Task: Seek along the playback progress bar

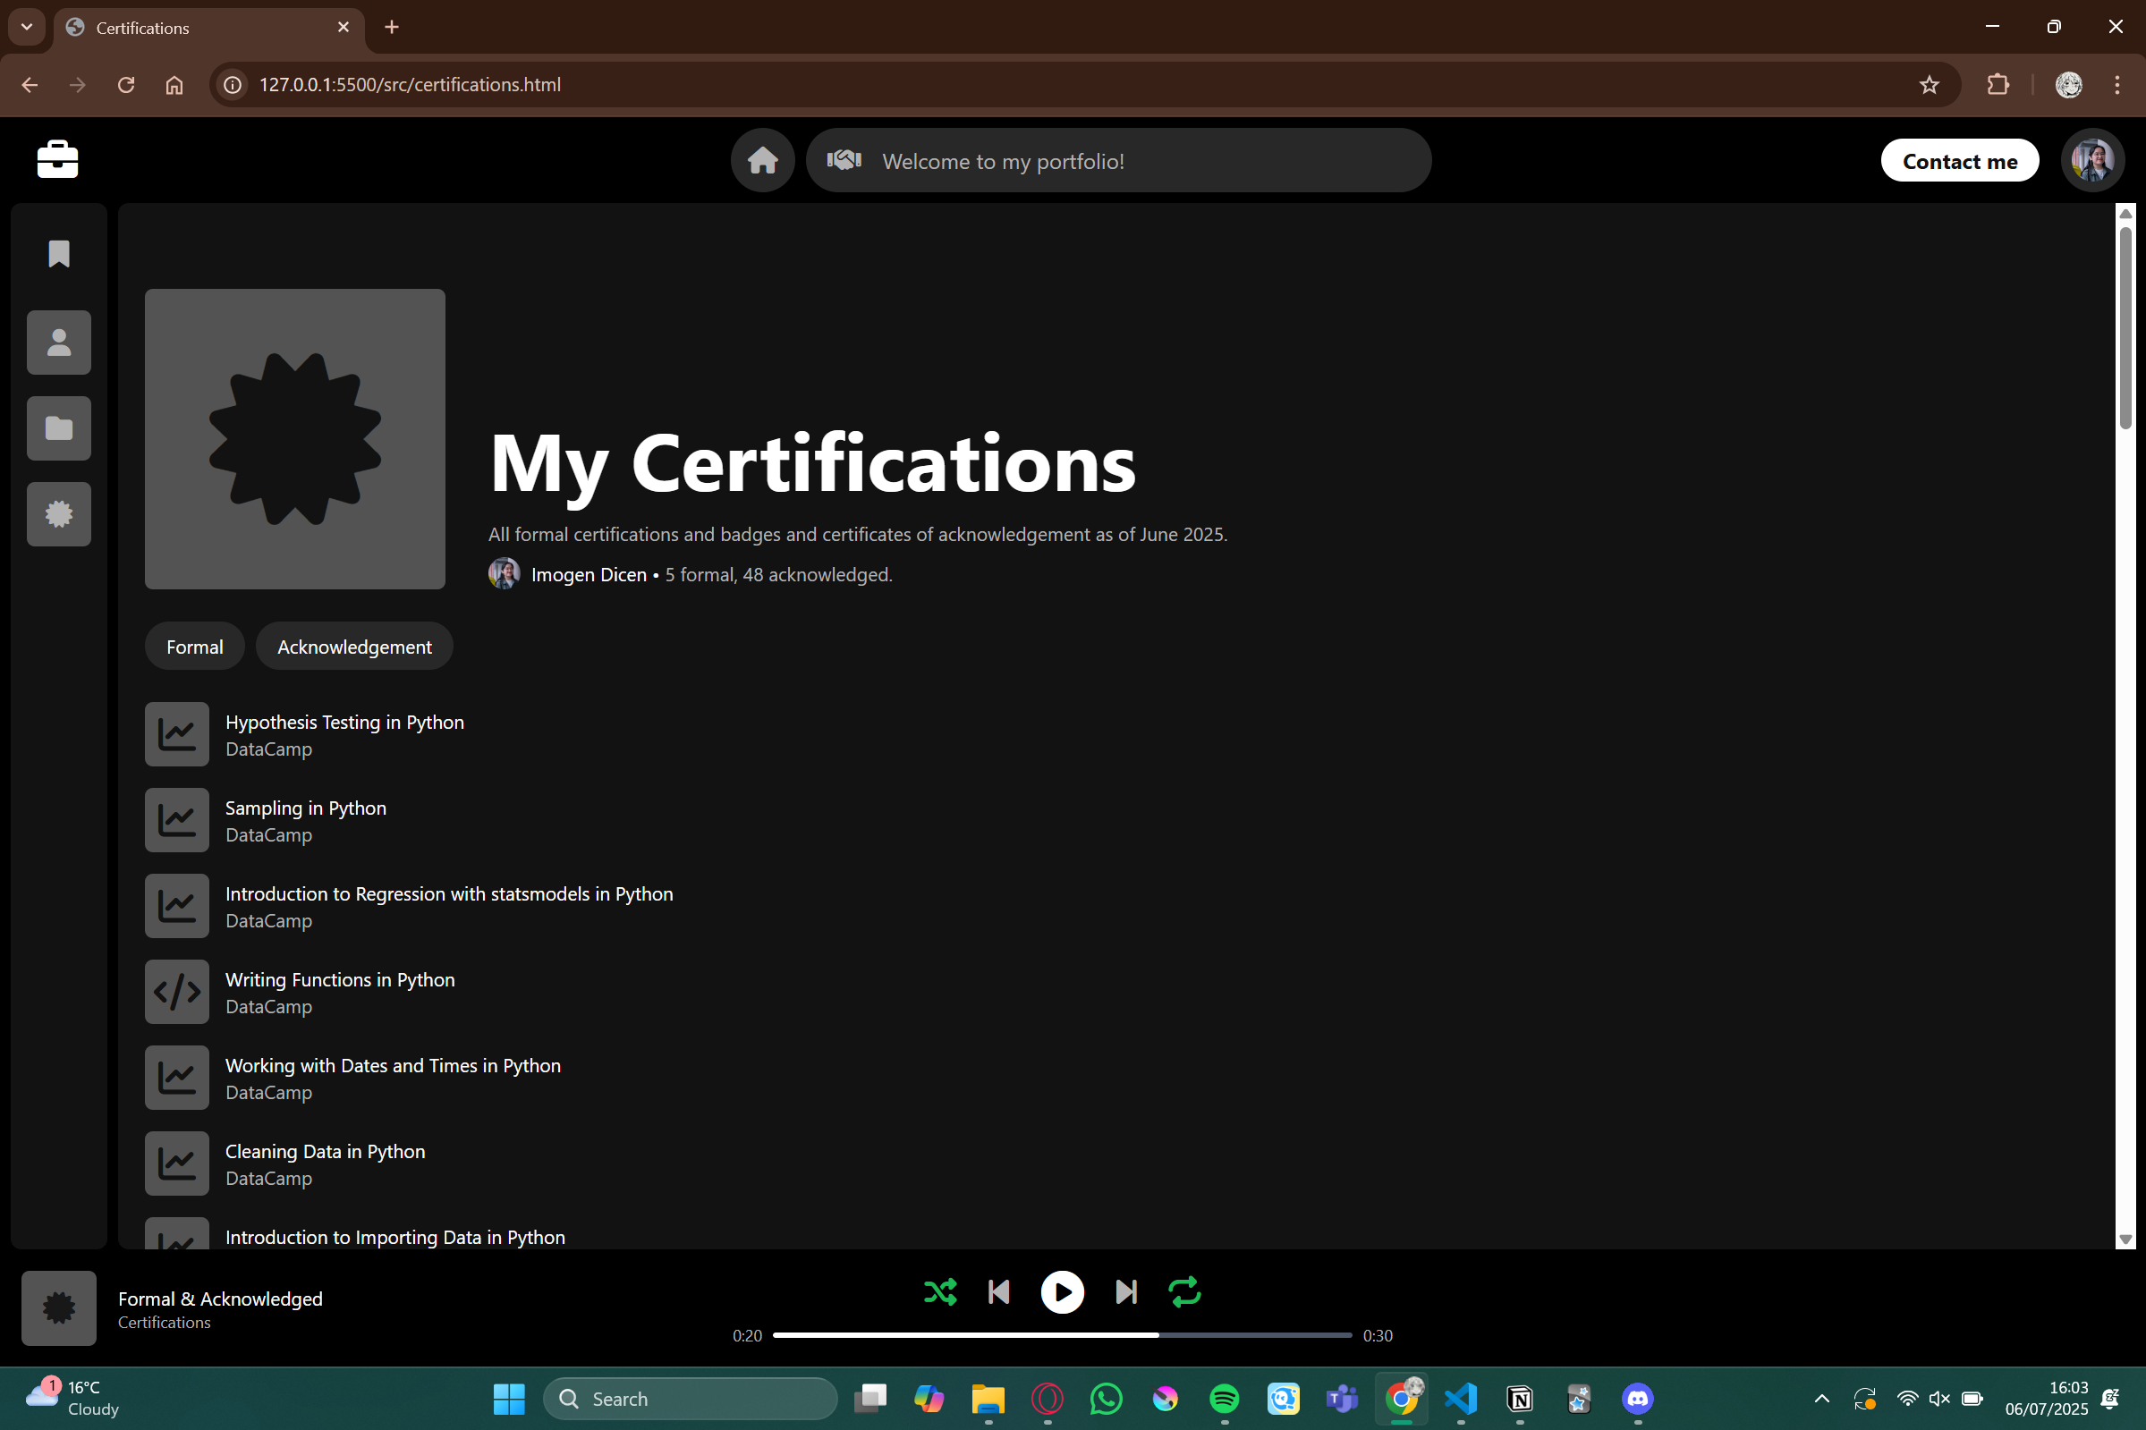Action: 1062,1335
